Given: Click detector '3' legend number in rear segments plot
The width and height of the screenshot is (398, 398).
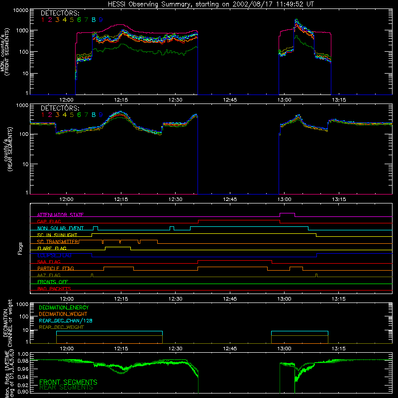Looking at the screenshot, I should coord(57,115).
